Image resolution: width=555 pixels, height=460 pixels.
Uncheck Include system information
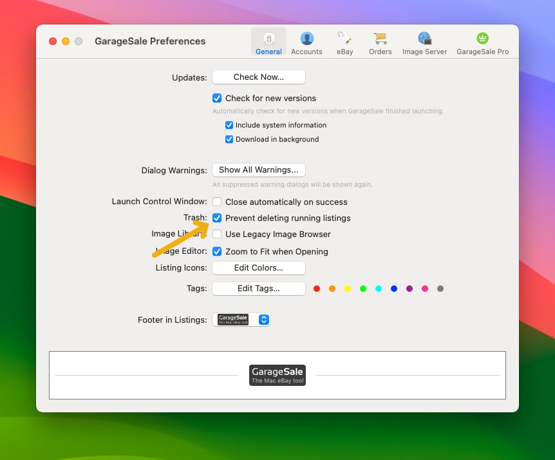(229, 125)
